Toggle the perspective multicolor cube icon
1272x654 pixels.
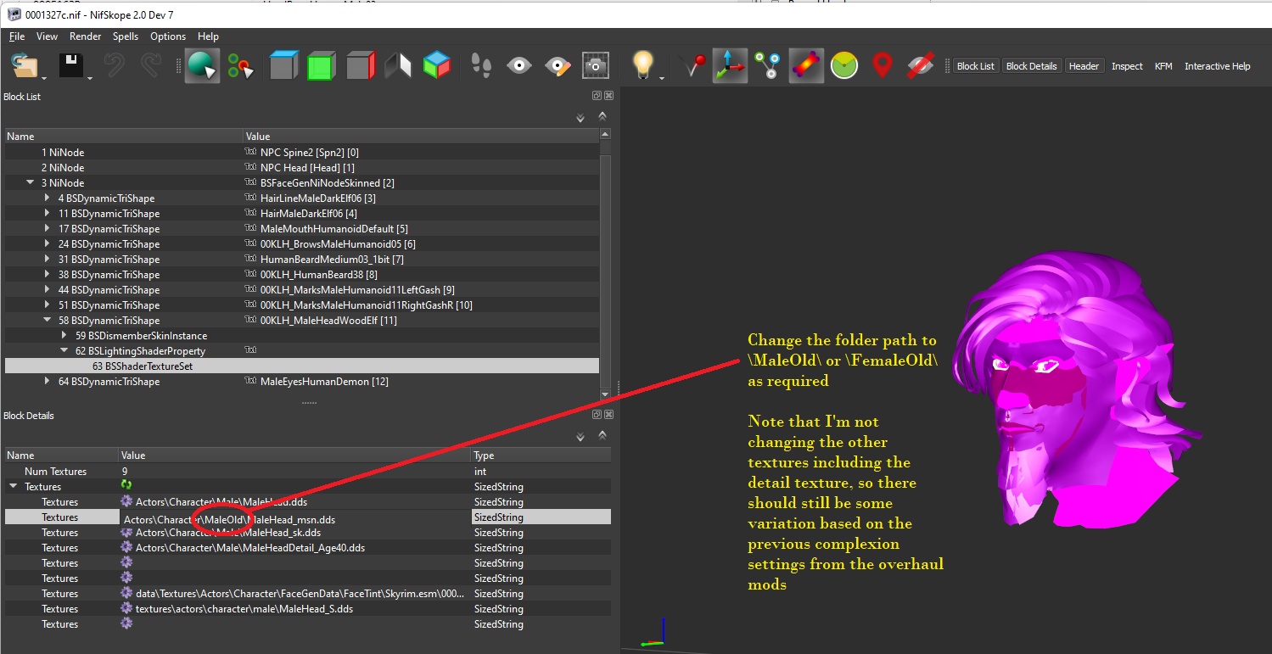point(437,66)
